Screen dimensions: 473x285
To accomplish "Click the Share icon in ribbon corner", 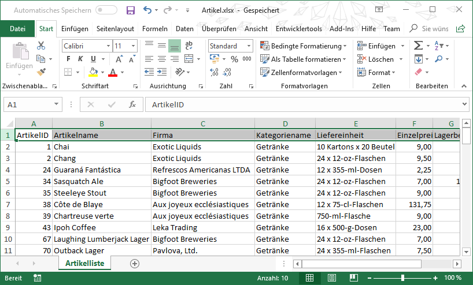I will [x=460, y=29].
